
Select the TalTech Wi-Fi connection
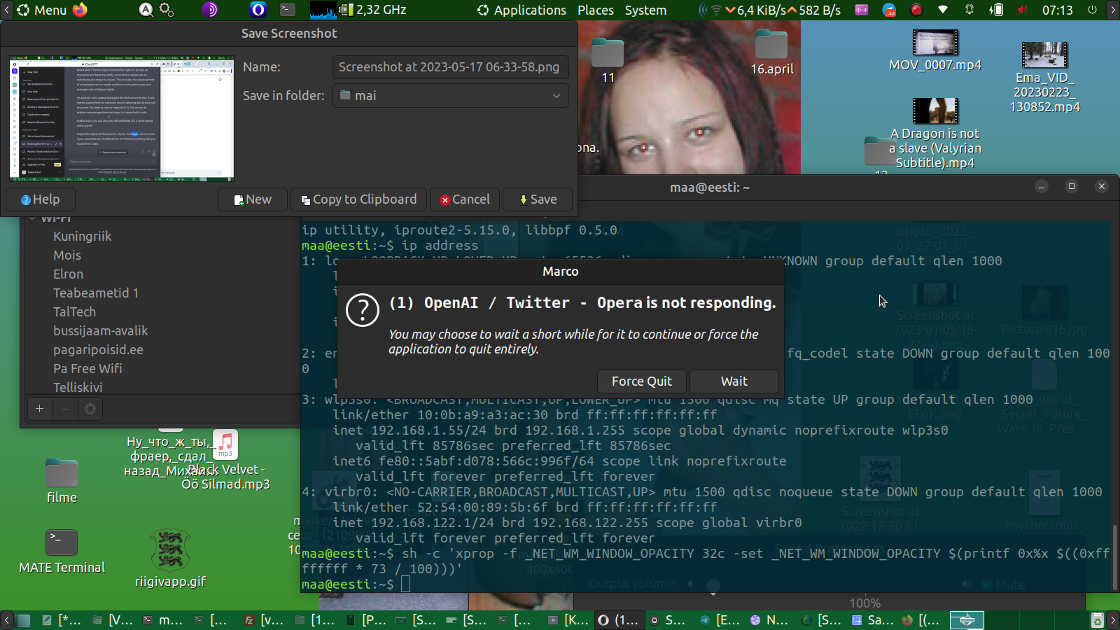pos(74,312)
